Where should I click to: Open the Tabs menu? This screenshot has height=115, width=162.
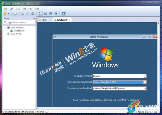point(30,9)
